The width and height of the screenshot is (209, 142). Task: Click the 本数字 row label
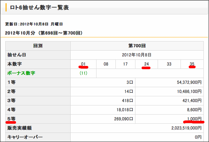coord(14,64)
